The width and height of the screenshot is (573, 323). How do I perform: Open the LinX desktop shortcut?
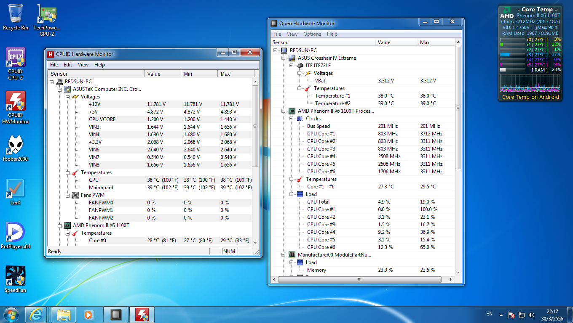point(15,189)
